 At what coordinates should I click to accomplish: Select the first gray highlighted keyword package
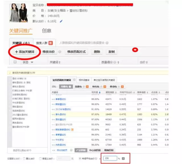point(66,86)
